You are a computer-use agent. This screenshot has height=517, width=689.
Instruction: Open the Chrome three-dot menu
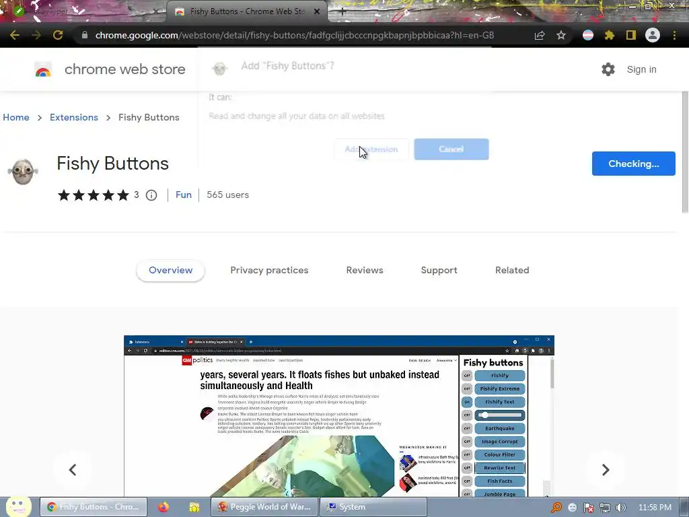(674, 35)
